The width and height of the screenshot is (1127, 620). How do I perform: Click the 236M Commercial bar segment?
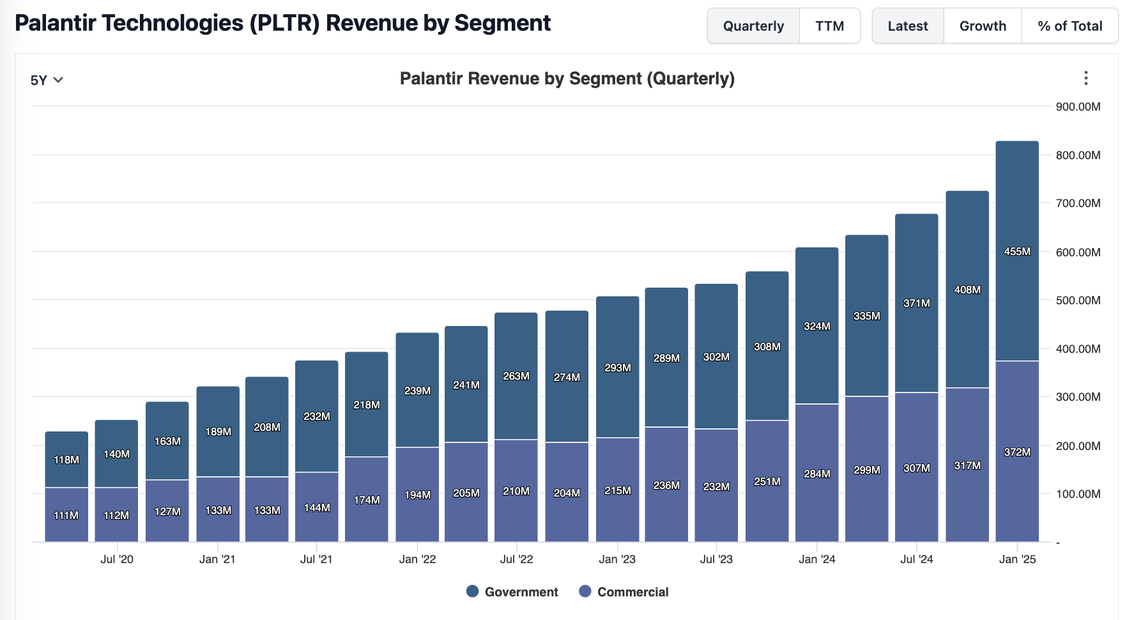click(x=666, y=485)
